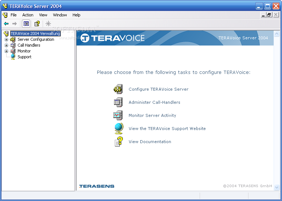Select Server Configuration in the tree

click(36, 39)
